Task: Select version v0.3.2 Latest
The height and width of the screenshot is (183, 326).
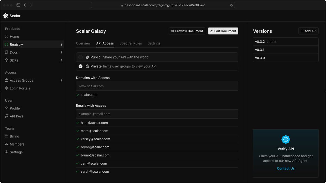Action: pyautogui.click(x=286, y=41)
